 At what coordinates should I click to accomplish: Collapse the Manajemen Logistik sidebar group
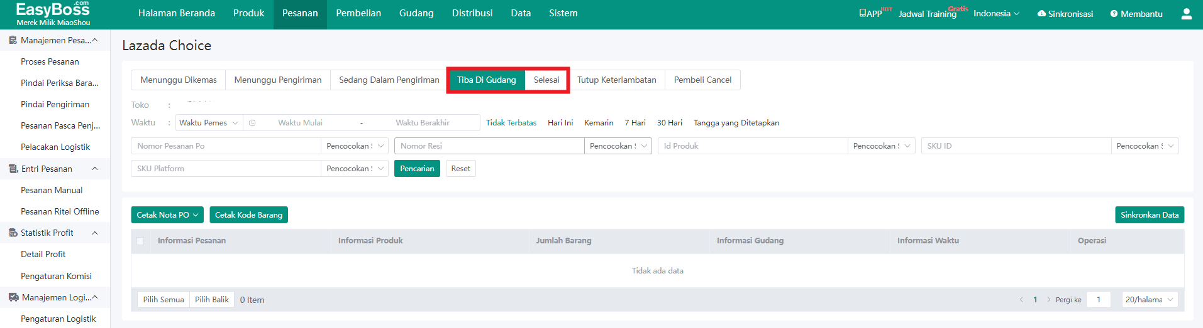[95, 297]
